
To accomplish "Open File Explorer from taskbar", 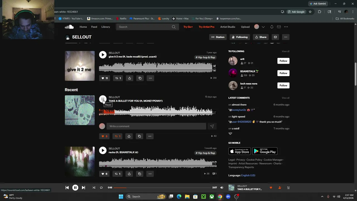I will [187, 197].
